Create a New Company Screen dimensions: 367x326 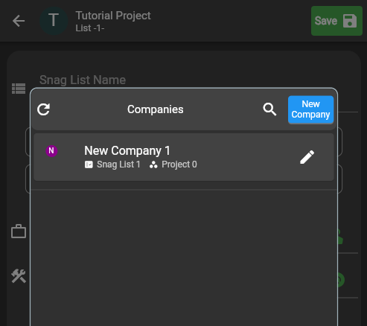[310, 109]
